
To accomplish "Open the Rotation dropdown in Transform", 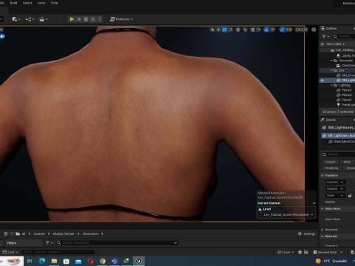I will point(336,189).
